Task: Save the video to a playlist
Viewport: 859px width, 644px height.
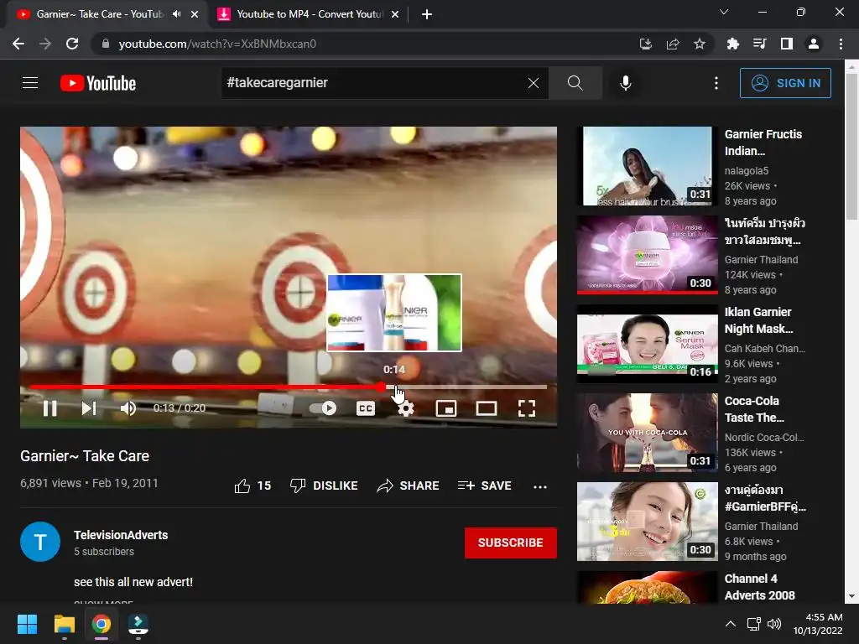Action: pos(485,486)
